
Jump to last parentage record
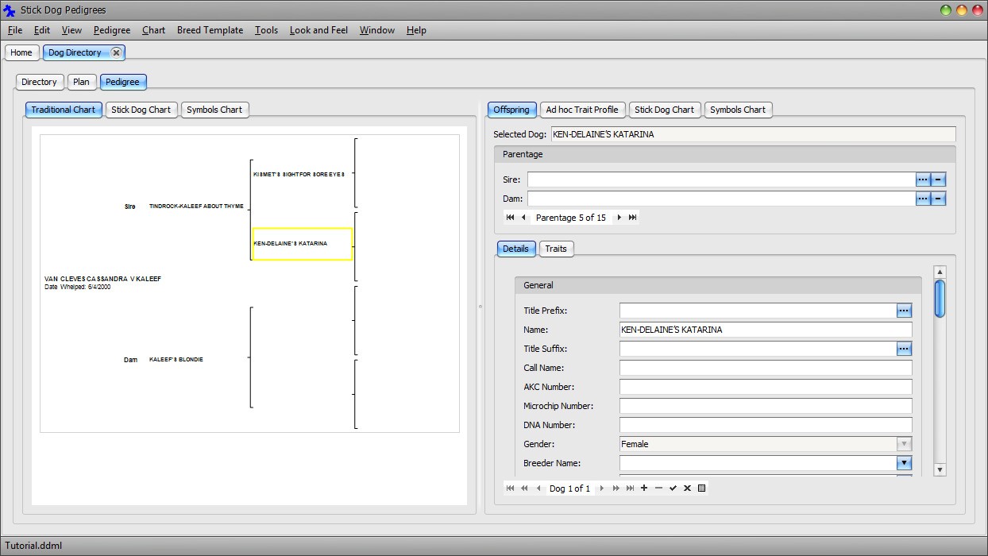pyautogui.click(x=633, y=218)
